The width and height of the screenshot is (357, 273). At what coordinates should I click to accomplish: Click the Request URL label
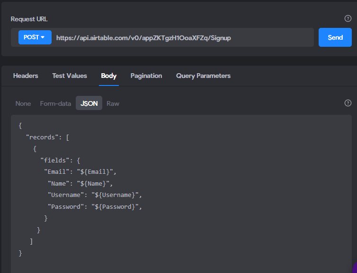tap(29, 19)
